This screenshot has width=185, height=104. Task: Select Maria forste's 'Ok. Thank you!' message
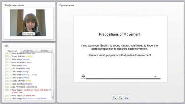20,96
